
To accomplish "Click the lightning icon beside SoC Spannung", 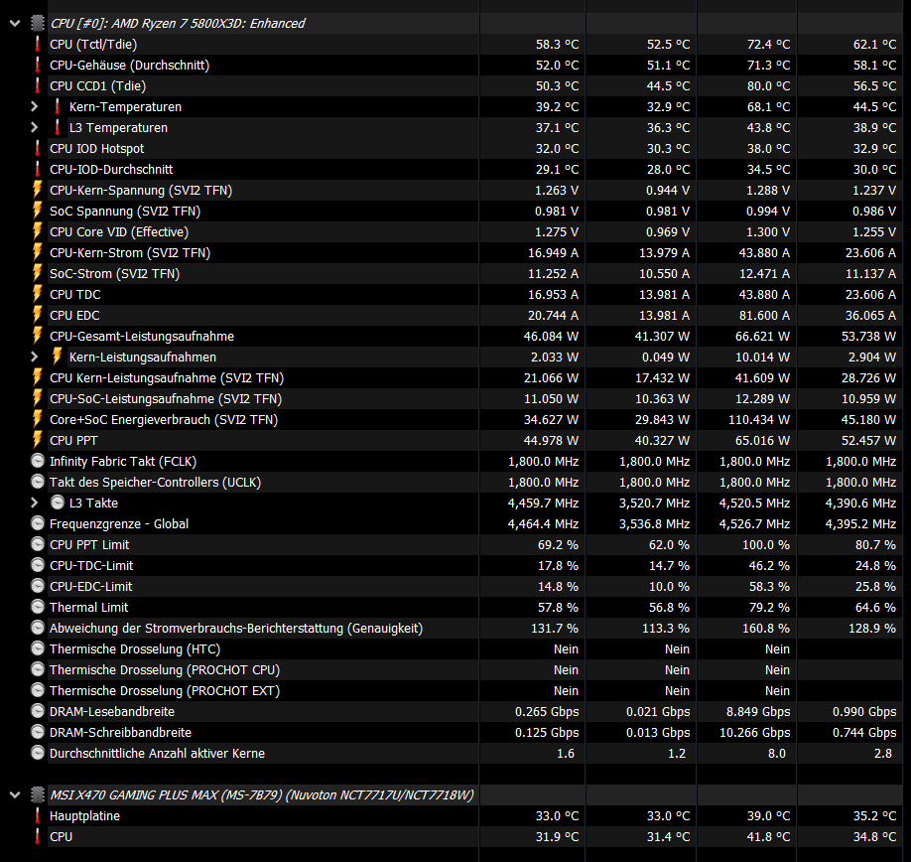I will tap(37, 211).
